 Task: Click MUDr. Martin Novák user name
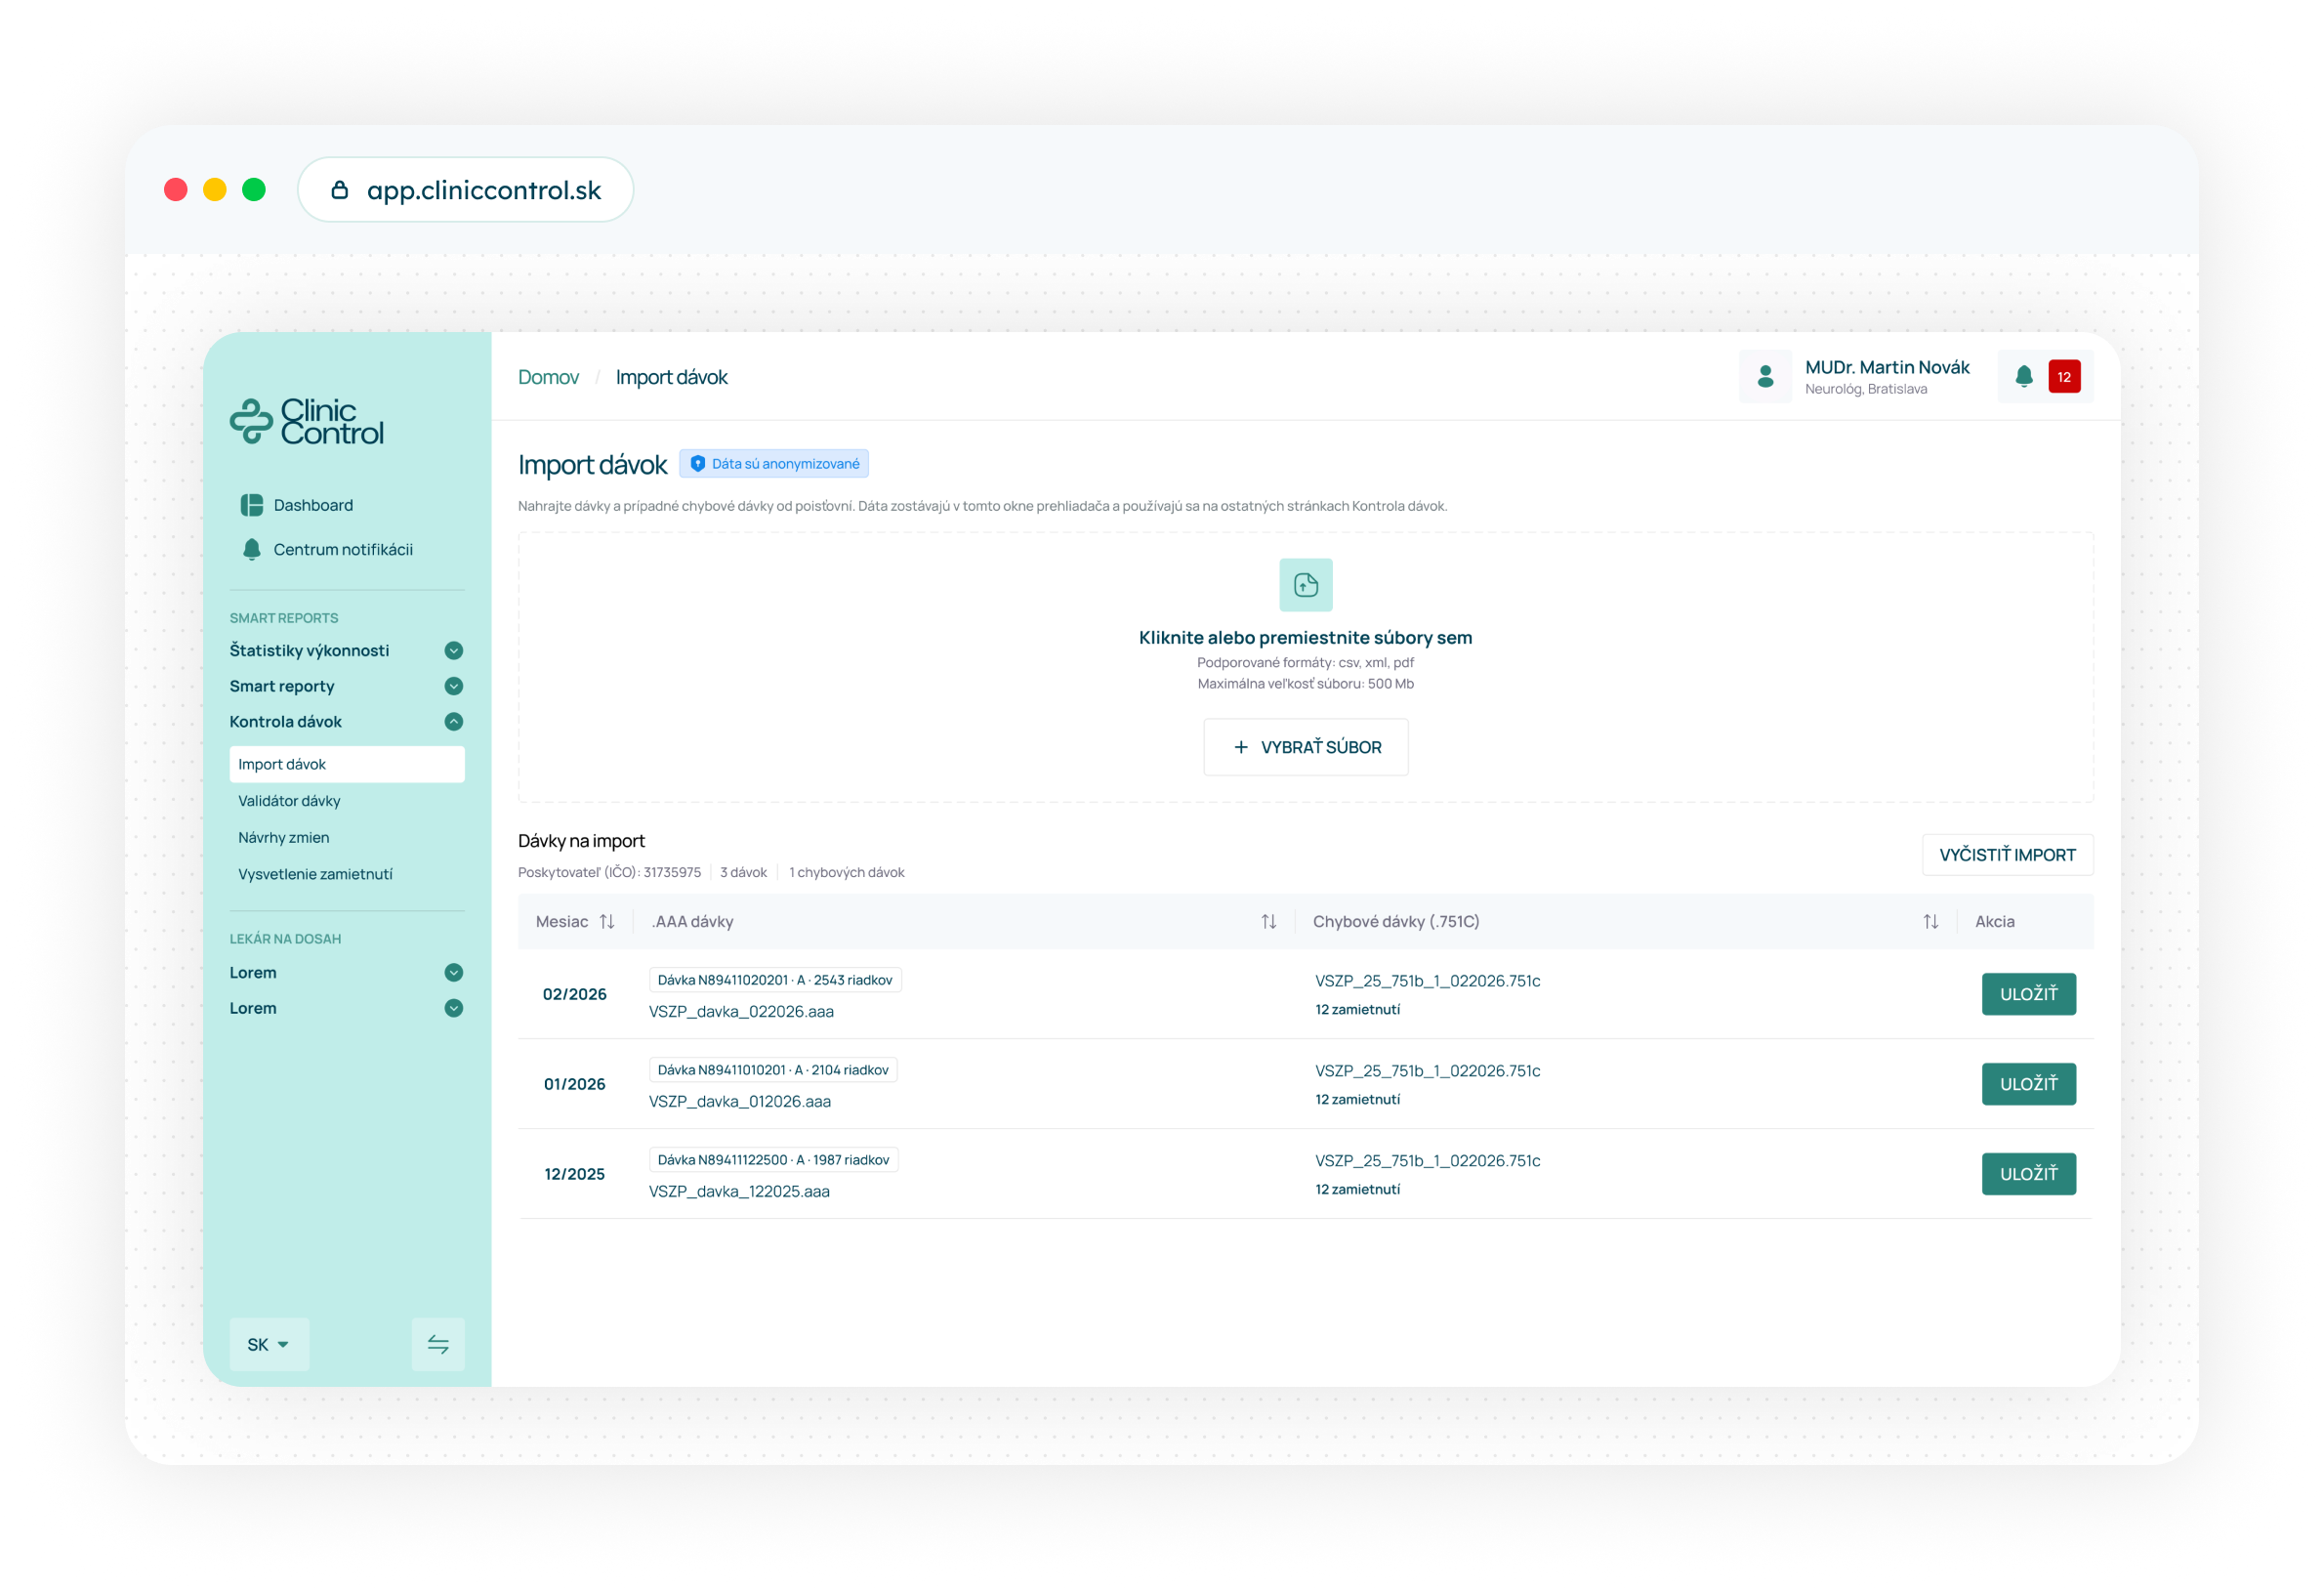pyautogui.click(x=1887, y=367)
